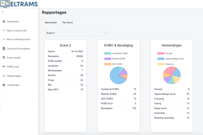
Task: Click the EHBO & Beveiliging pie chart
Action: coord(118,75)
